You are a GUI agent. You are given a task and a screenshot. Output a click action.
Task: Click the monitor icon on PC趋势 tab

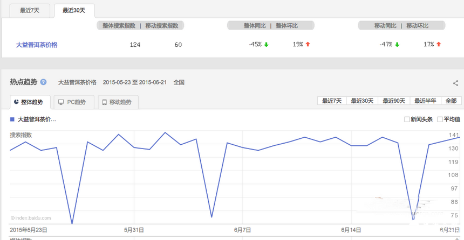(61, 102)
